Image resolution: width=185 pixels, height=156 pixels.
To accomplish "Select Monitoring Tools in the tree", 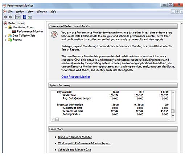I will pos(23,27).
